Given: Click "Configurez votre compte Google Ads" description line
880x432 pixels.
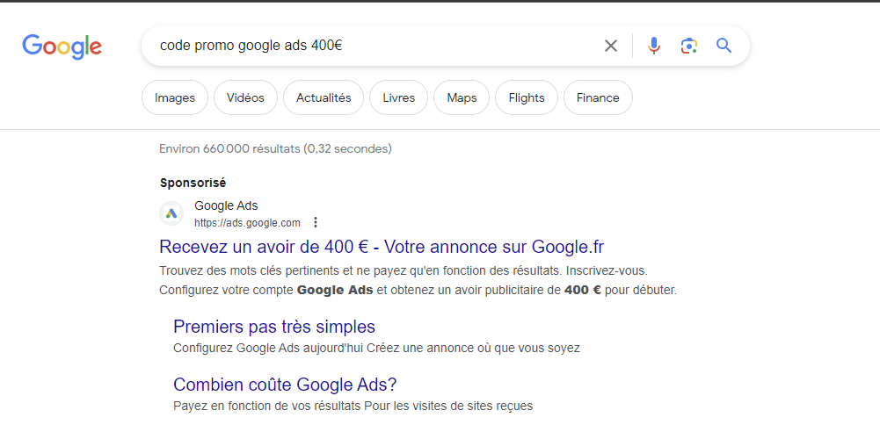Looking at the screenshot, I should (418, 291).
